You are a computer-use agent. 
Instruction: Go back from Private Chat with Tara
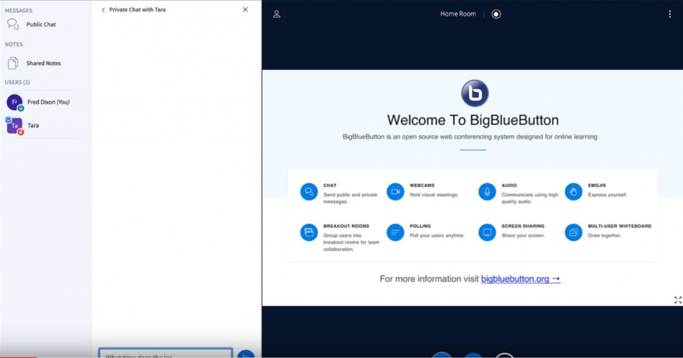pos(103,10)
